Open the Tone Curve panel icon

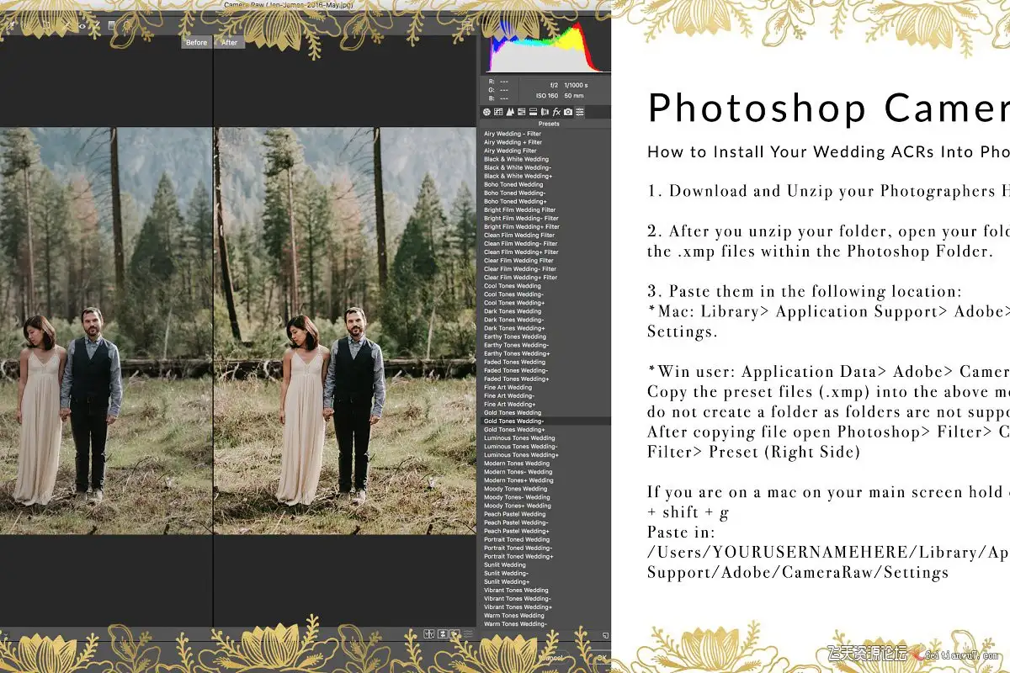498,112
